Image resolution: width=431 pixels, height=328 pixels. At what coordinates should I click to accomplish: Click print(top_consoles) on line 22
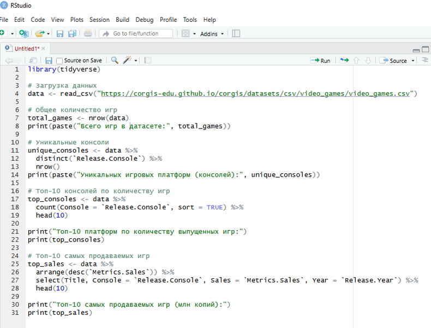click(x=66, y=239)
